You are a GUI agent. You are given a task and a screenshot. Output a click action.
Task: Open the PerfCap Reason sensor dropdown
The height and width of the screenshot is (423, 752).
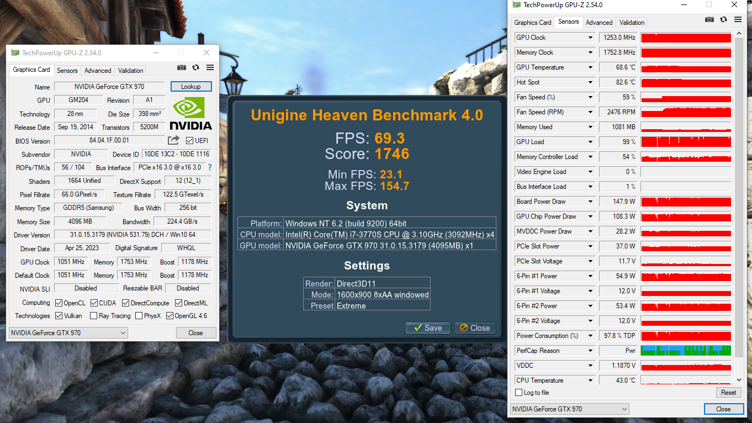tap(590, 351)
